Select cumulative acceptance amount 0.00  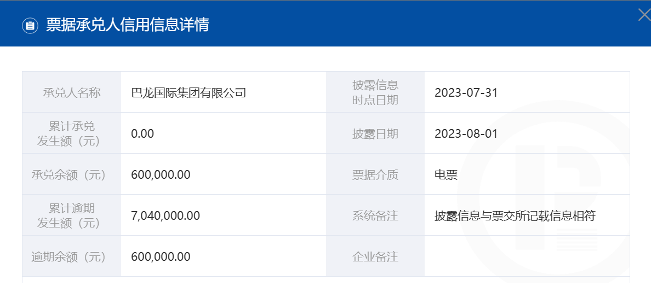(142, 133)
